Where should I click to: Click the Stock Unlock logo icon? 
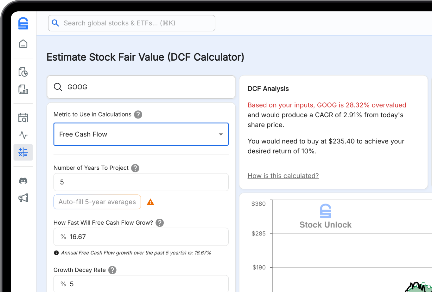[x=23, y=23]
